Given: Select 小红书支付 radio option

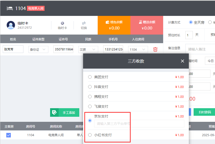Looking at the screenshot, I should [90, 135].
